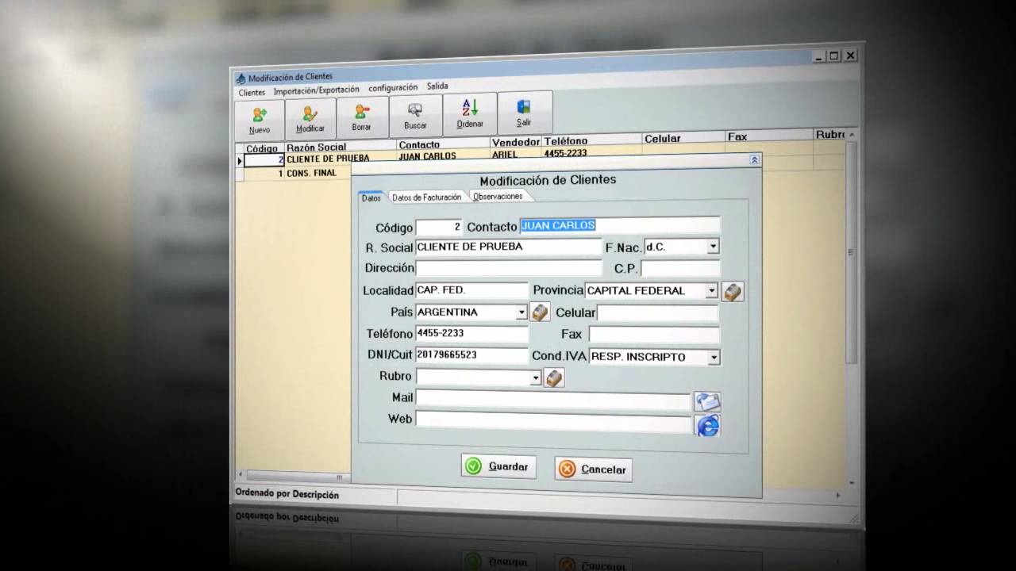This screenshot has width=1016, height=571.
Task: Click the Teléfono input field
Action: (471, 334)
